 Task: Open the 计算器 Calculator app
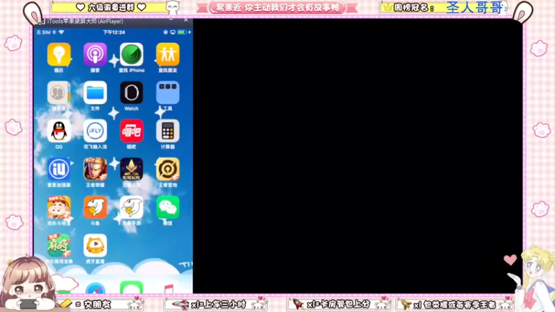coord(168,131)
